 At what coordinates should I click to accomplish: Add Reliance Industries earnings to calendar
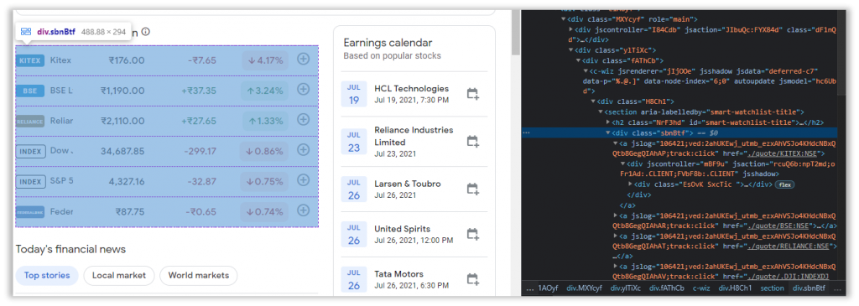tap(473, 142)
